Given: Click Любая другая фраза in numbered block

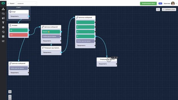Looking at the screenshot, I should coord(85,41).
